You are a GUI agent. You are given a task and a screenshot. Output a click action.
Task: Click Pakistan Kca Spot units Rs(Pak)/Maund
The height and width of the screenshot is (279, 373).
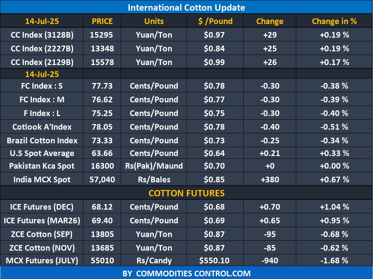click(154, 166)
